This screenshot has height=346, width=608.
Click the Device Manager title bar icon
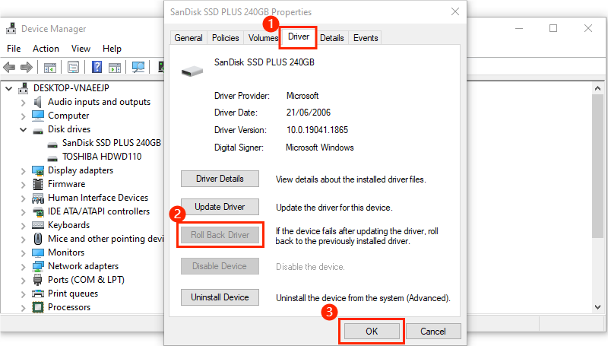click(x=11, y=28)
